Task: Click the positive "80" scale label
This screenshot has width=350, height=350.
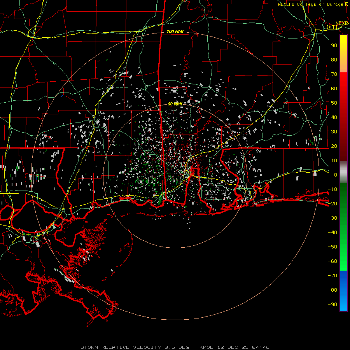Action: coord(334,60)
